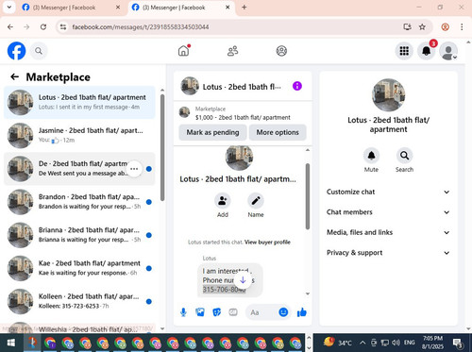Expand Media, files and links section
The width and height of the screenshot is (472, 352).
(388, 232)
